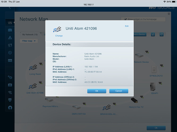Select the QNAP1 device icon
This screenshot has height=132, width=177.
coord(153,87)
